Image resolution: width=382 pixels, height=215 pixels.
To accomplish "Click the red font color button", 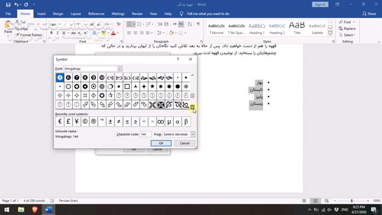I will tap(113, 33).
